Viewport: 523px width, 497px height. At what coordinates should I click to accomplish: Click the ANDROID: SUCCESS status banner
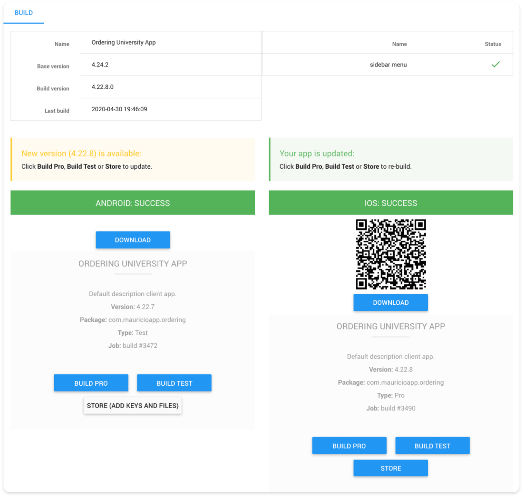133,203
